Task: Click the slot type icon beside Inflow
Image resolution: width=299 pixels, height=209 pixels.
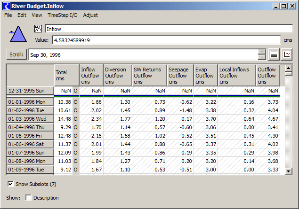Action: click(x=38, y=29)
